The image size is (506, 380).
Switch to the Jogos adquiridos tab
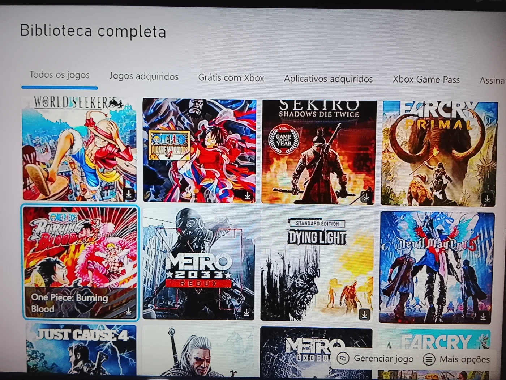click(144, 76)
